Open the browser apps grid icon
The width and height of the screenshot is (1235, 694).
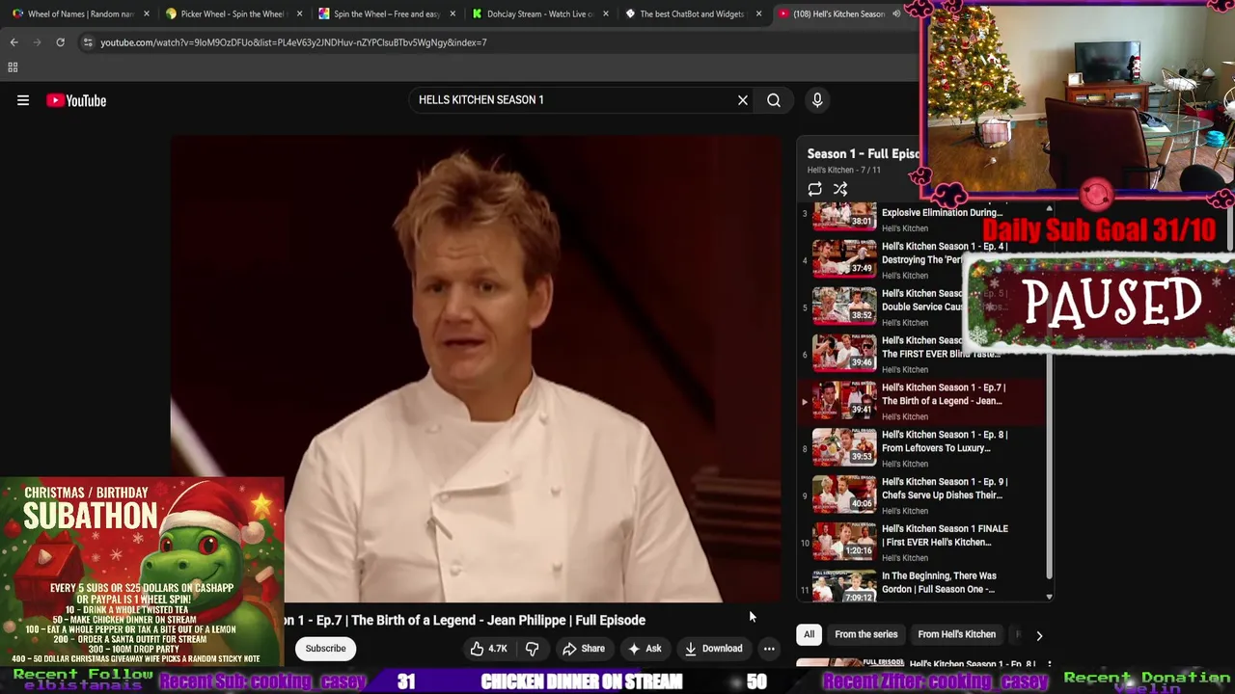(13, 67)
